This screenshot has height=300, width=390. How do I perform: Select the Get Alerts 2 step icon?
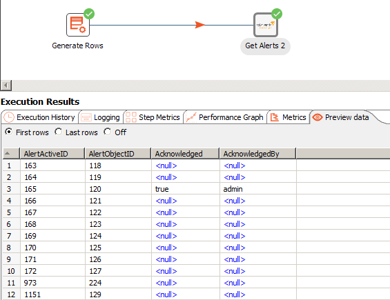point(266,25)
